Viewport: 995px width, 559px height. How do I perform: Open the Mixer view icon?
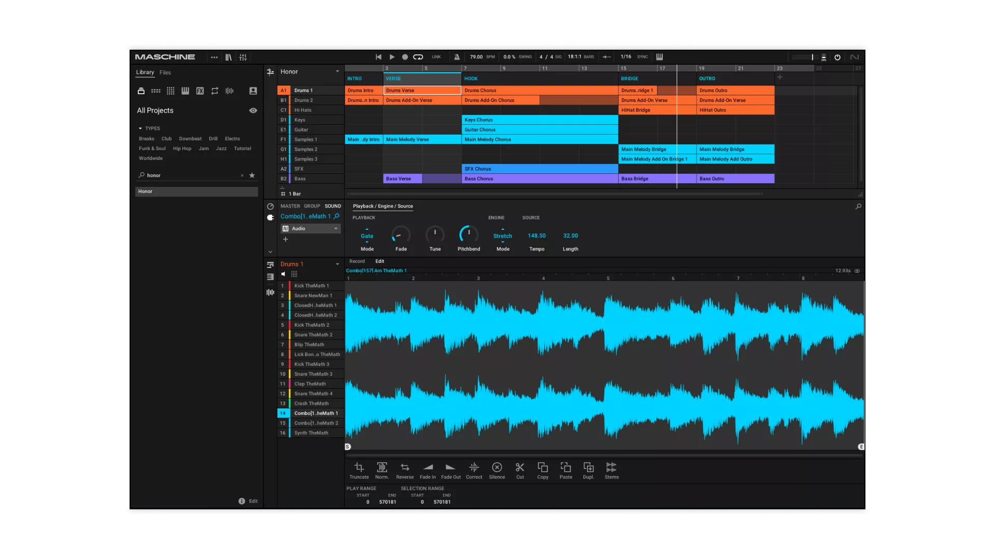tap(243, 57)
